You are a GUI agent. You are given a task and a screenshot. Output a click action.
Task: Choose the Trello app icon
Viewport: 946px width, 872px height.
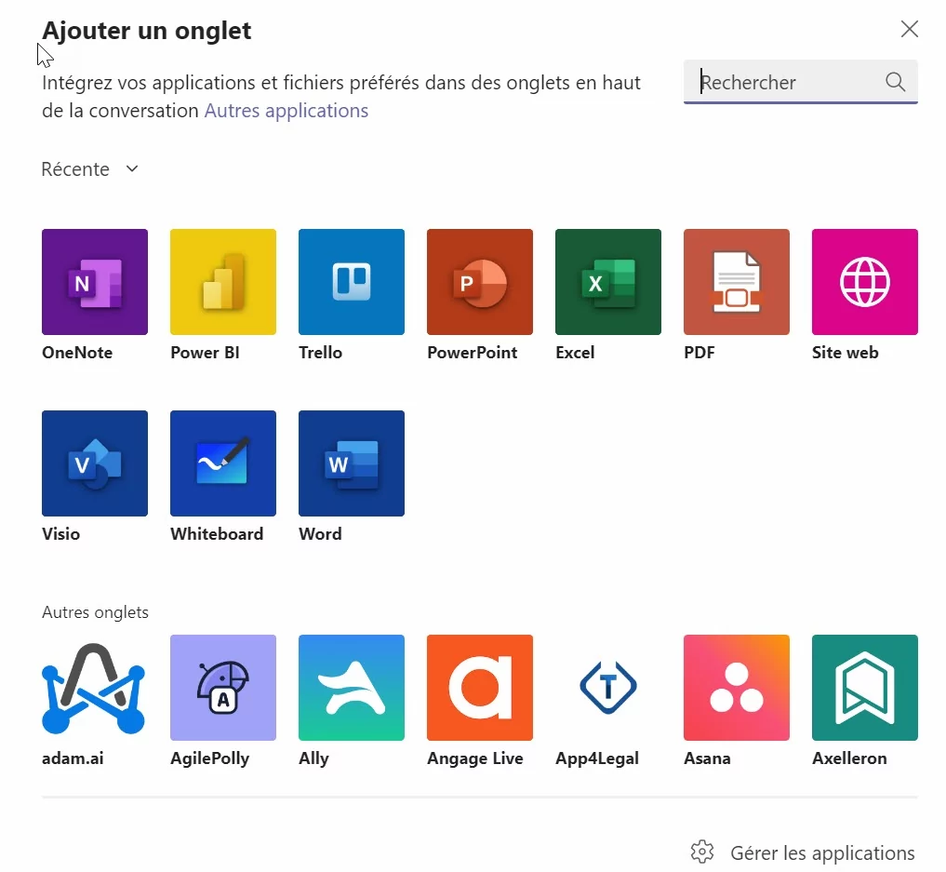click(x=352, y=282)
